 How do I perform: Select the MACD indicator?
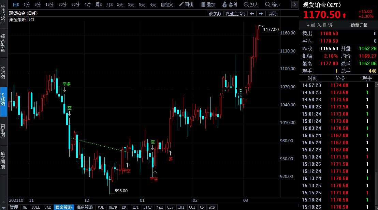coord(113,207)
